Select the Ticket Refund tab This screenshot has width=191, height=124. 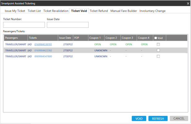coord(99,11)
